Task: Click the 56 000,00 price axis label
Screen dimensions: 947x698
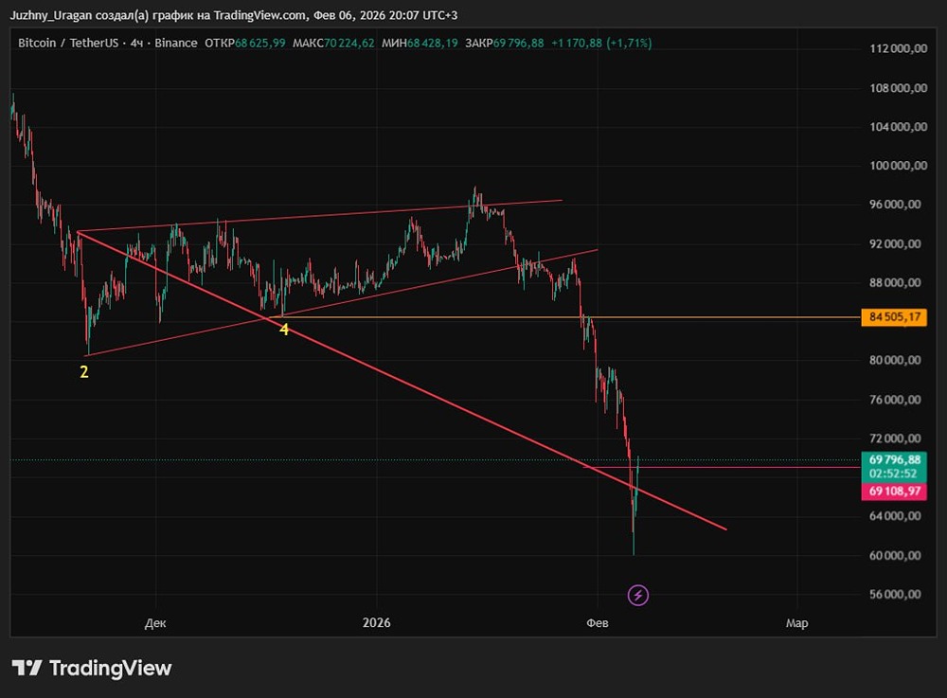Action: pos(895,594)
